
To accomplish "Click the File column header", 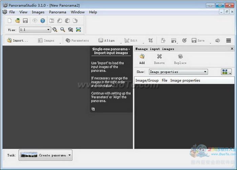I will pyautogui.click(x=165, y=81).
